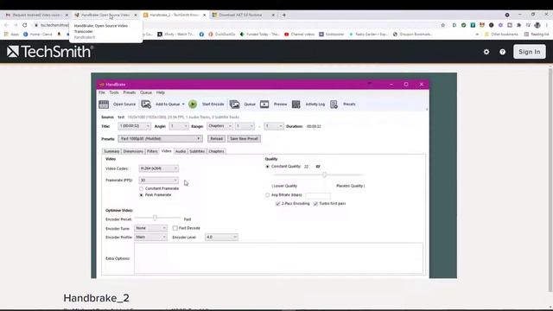Click the Apps bookmarks grid icon
The image size is (553, 311).
(6, 35)
